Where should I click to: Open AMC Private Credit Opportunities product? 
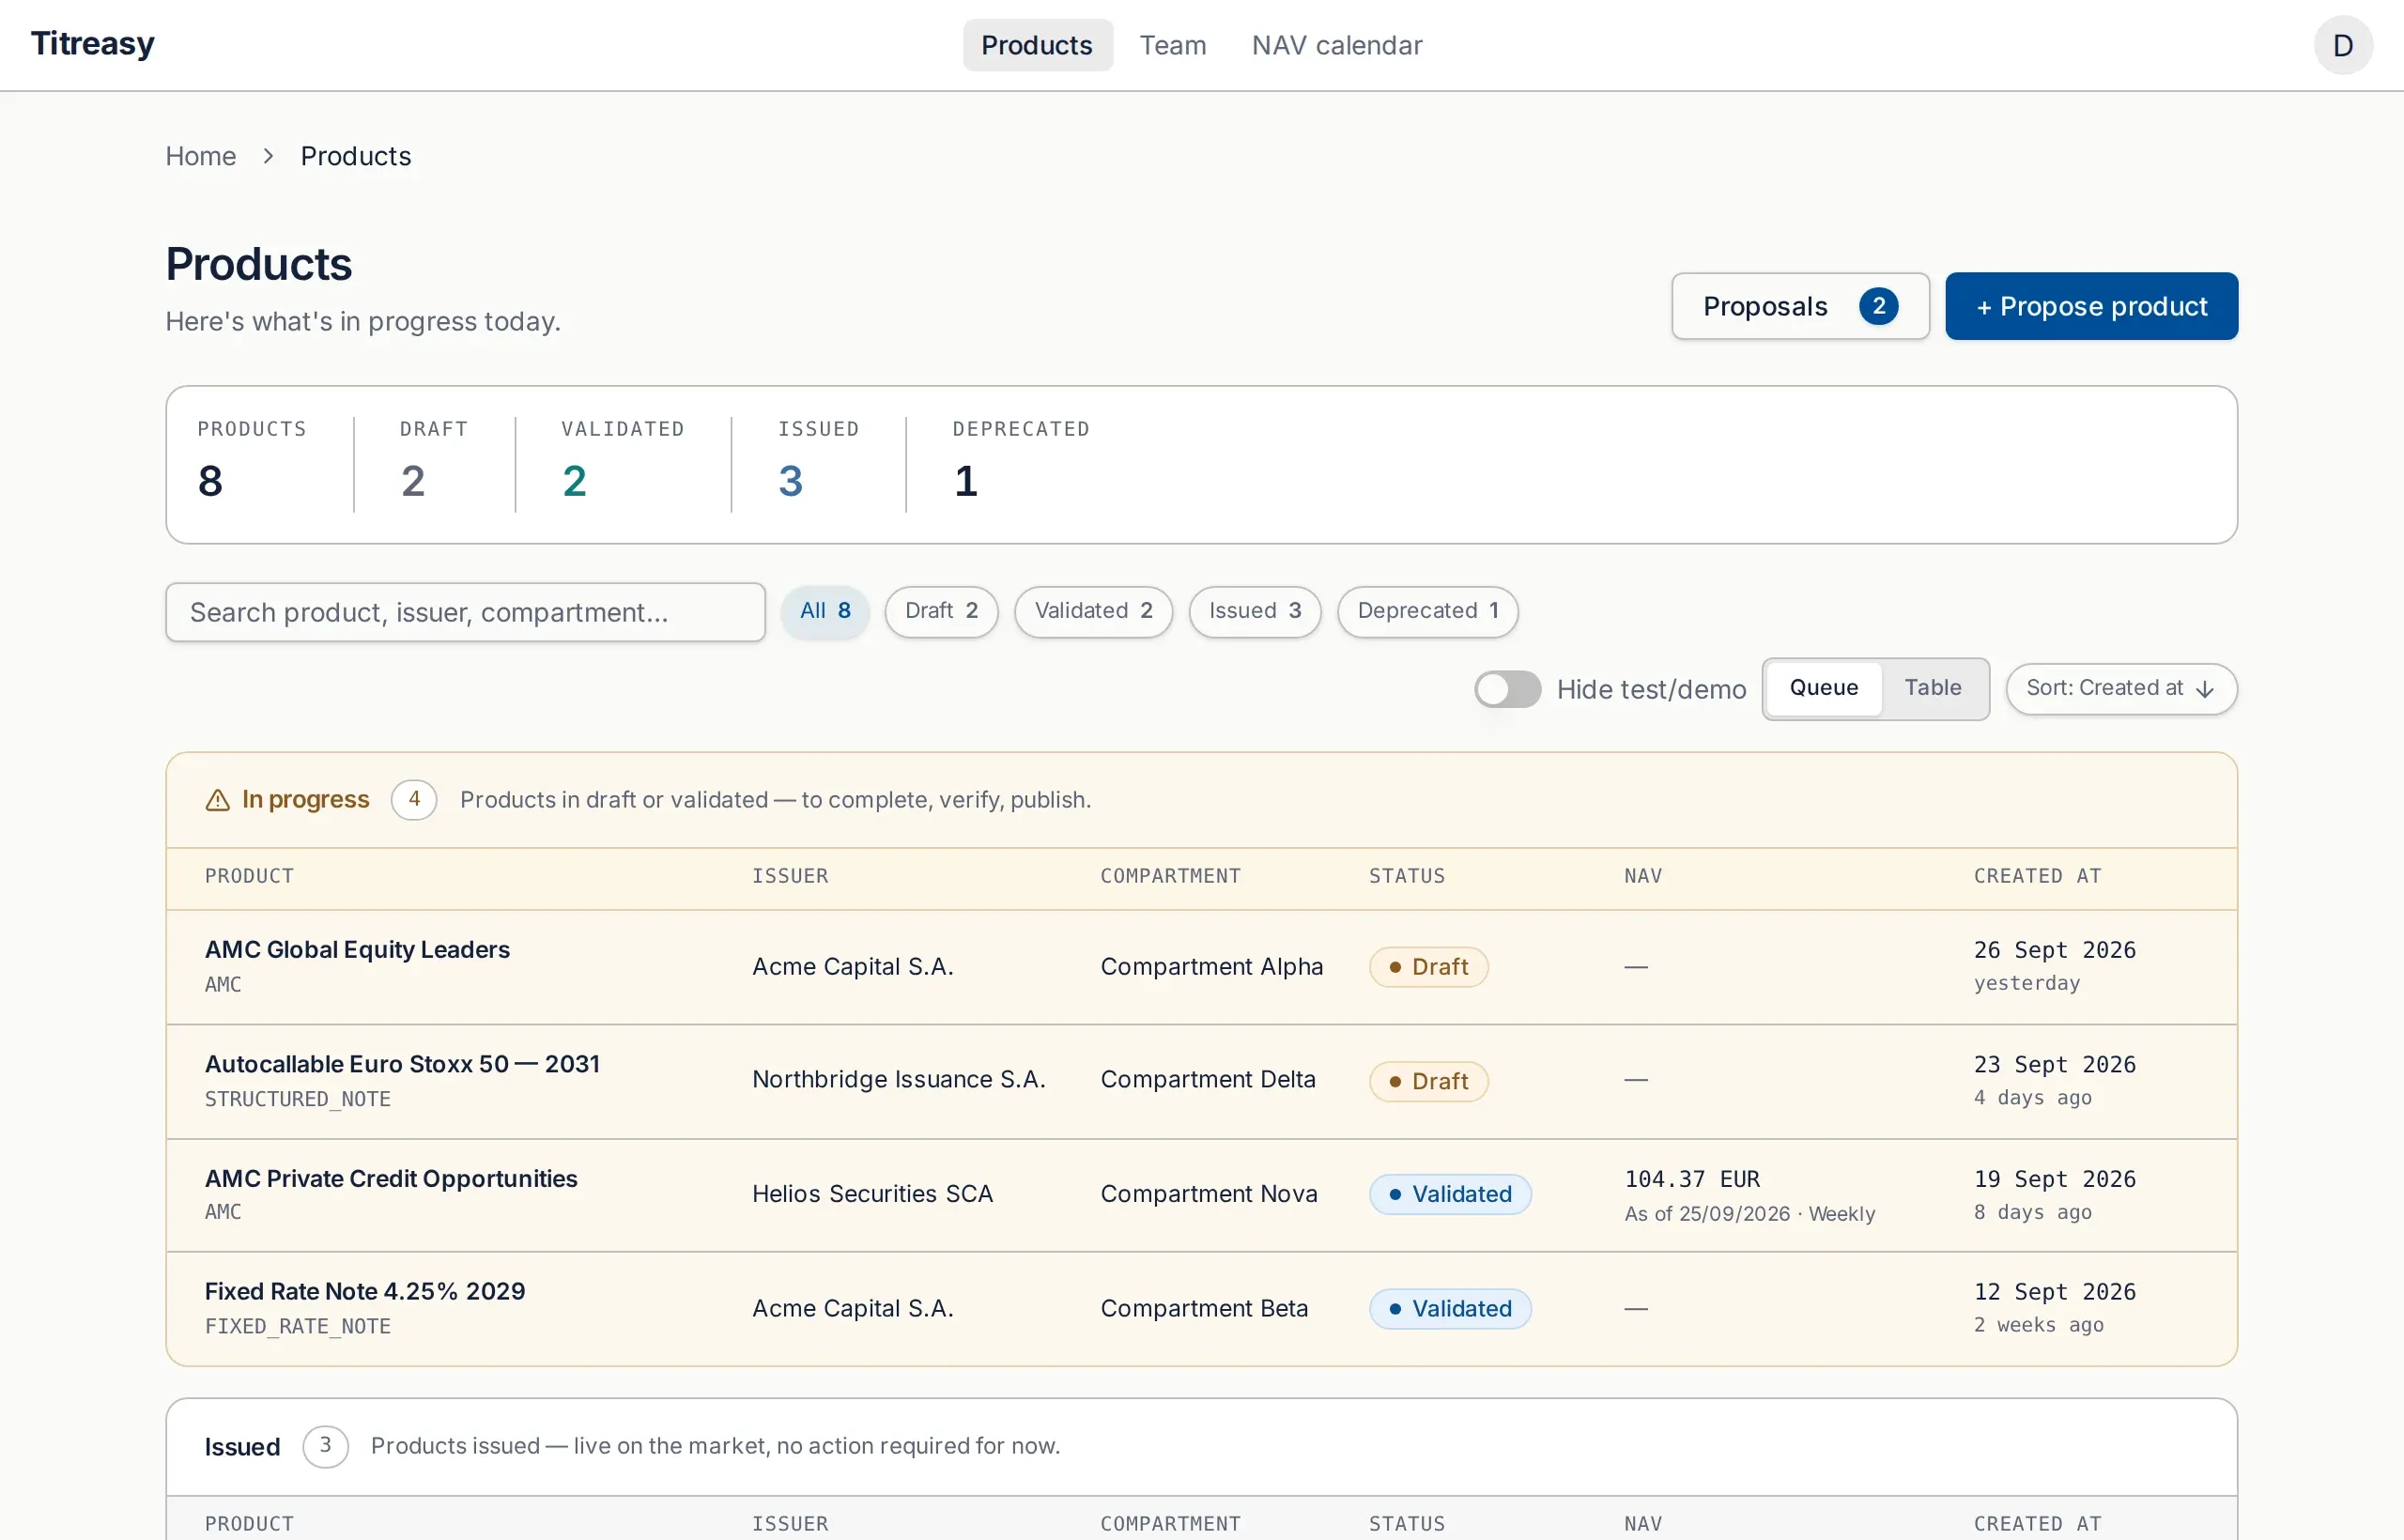[391, 1179]
